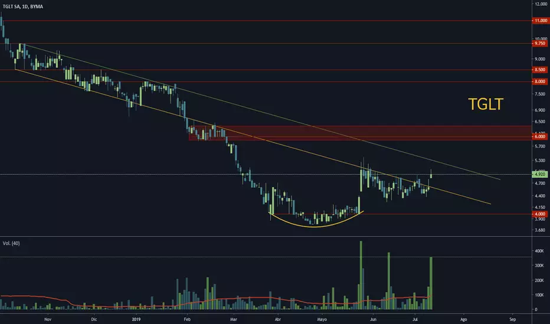550x324 pixels.
Task: Select the red 4.000 price label
Action: click(x=540, y=214)
